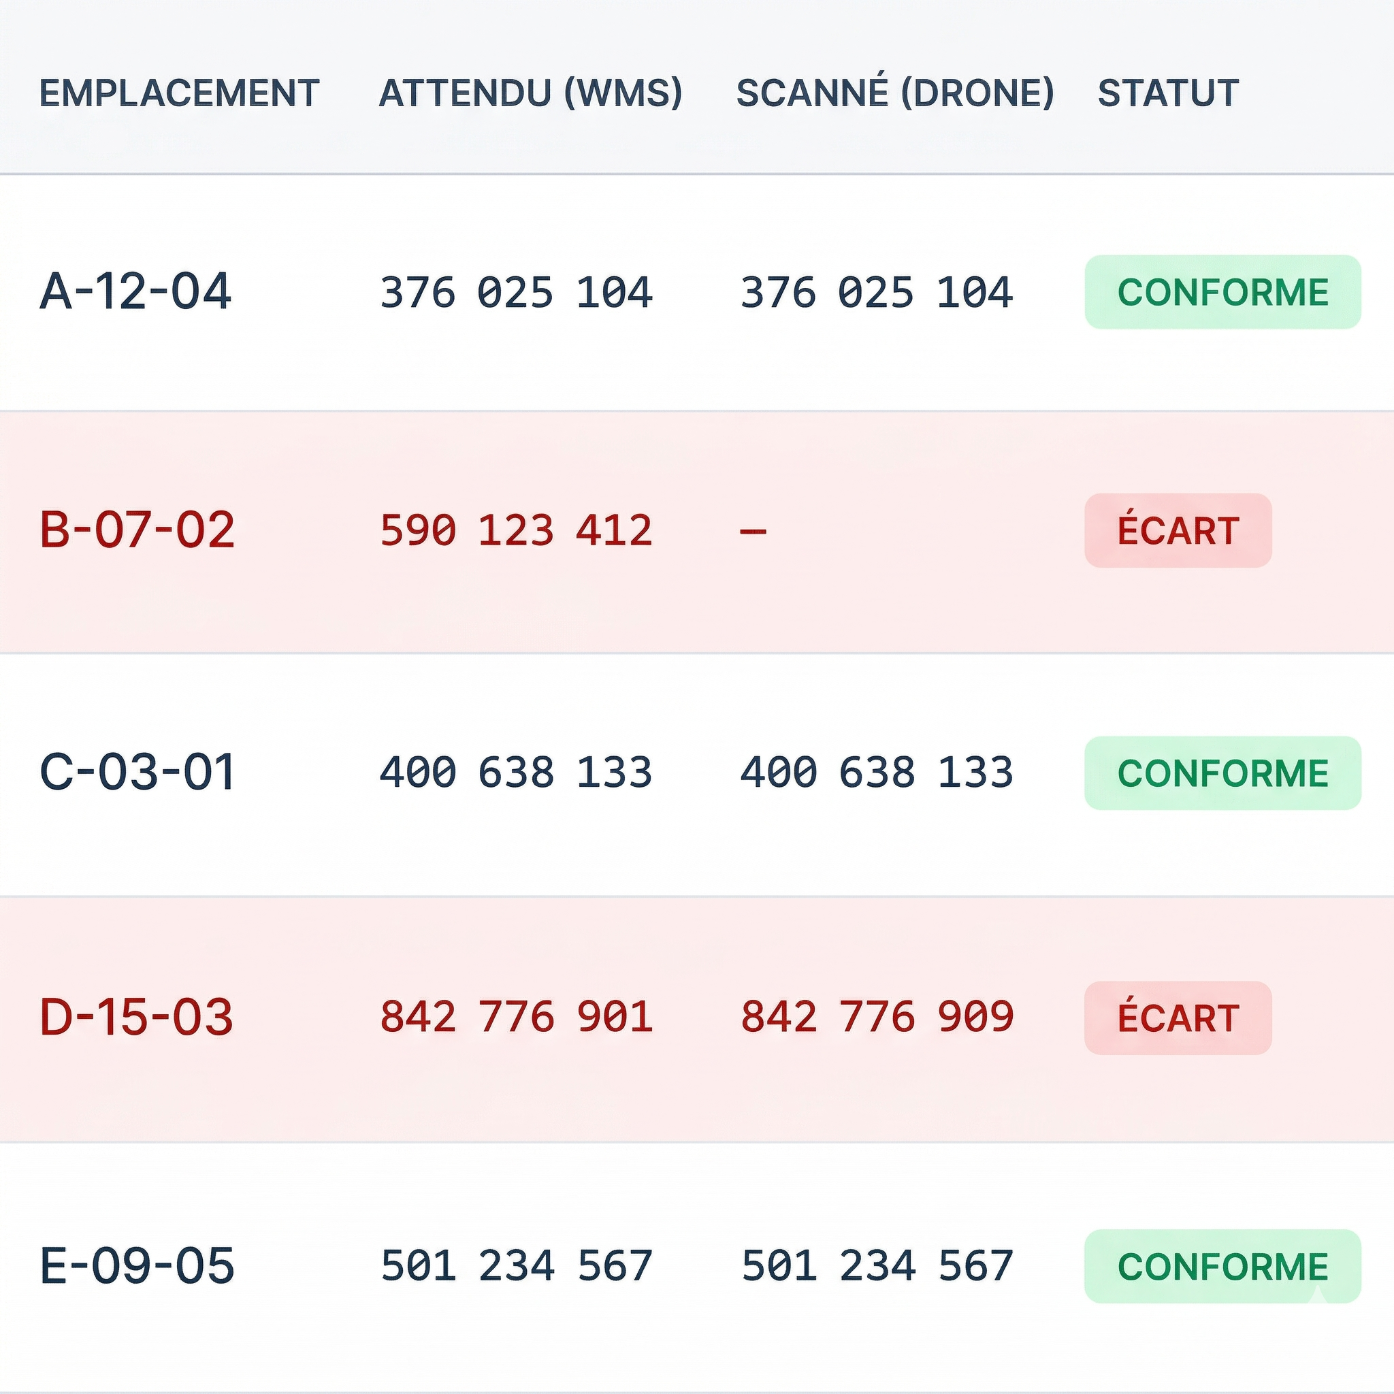The width and height of the screenshot is (1394, 1394).
Task: Click the STATUT column header
Action: tap(1168, 94)
